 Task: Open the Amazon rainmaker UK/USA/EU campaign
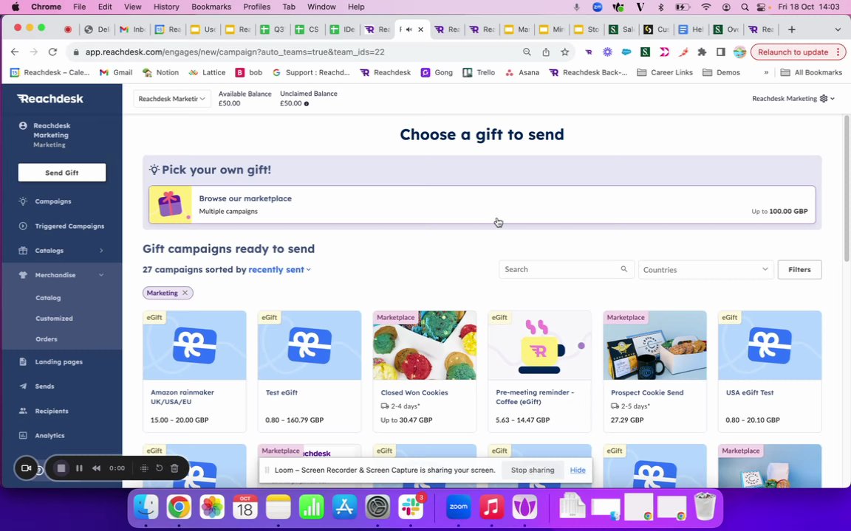point(194,372)
